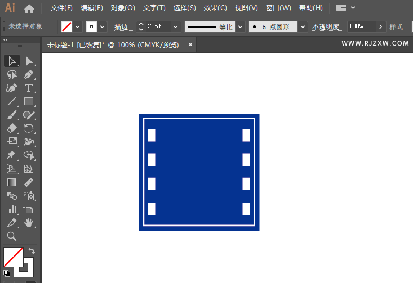Screen dimensions: 413x283
Task: Select the Warp tool
Action: click(x=29, y=142)
